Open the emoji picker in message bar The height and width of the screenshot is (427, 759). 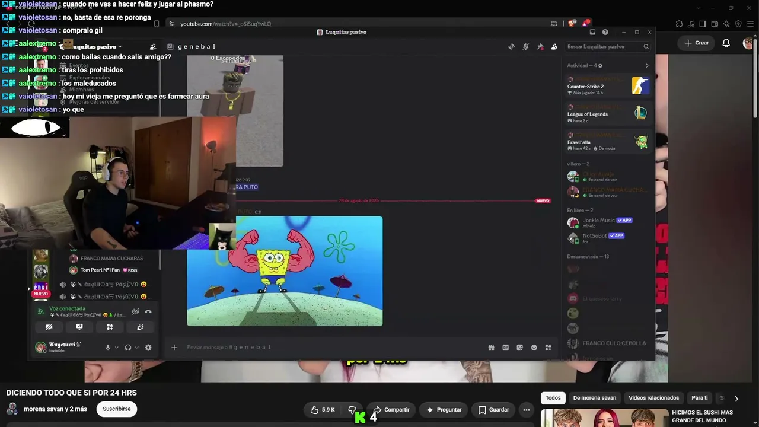(x=534, y=348)
